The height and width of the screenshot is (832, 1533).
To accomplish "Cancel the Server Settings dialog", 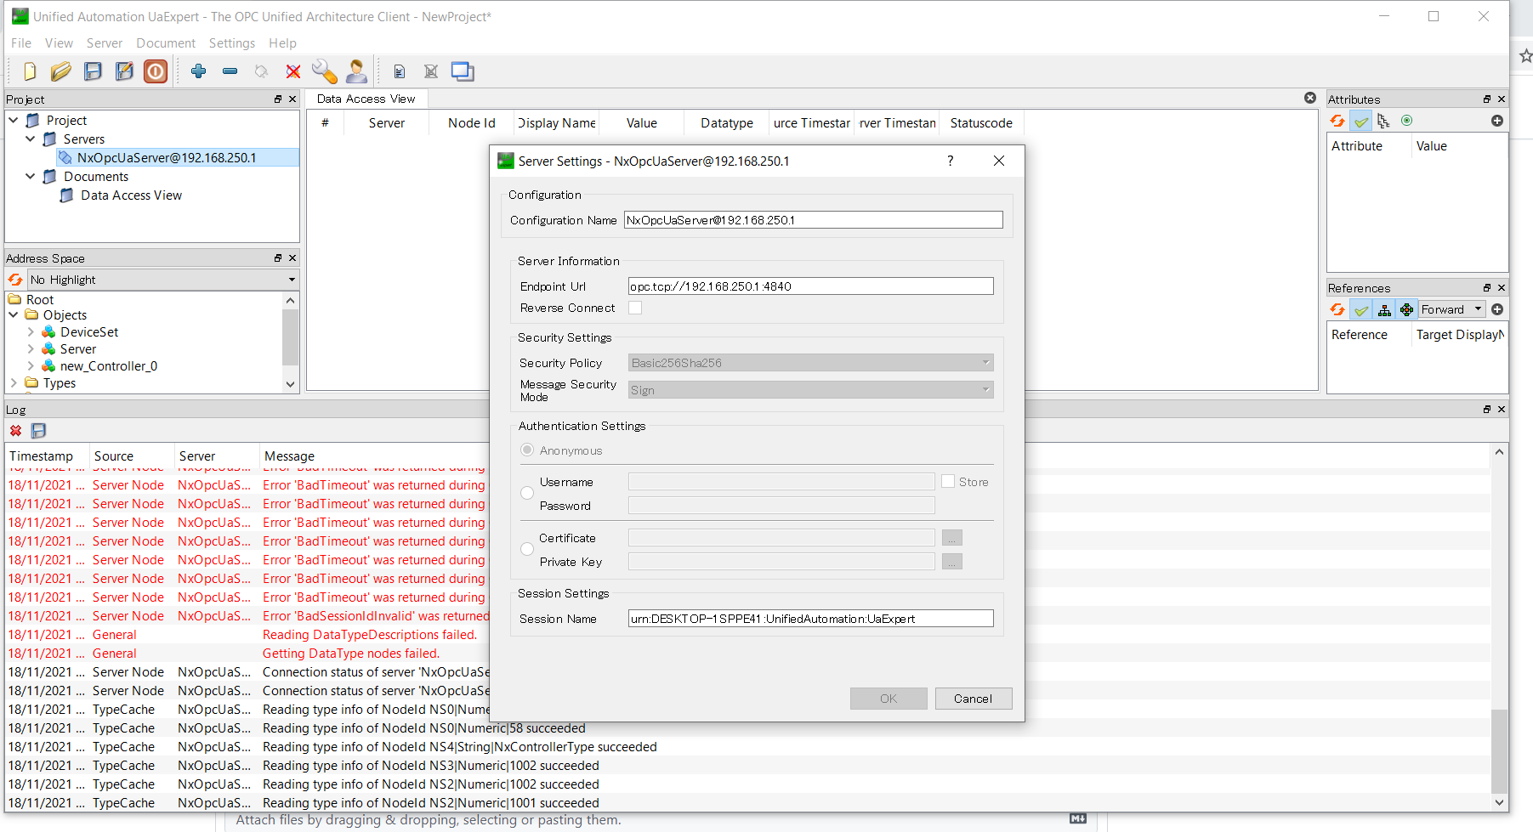I will pos(973,698).
